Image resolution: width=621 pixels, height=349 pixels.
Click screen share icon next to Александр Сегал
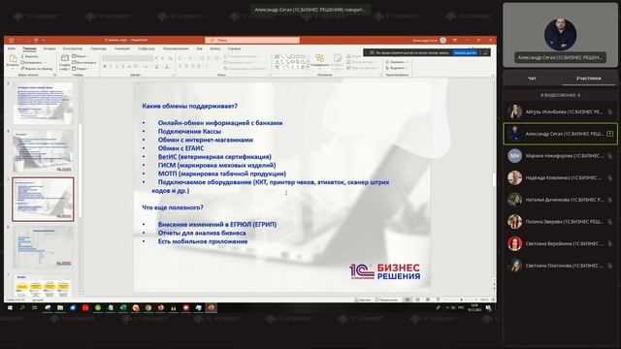coord(610,134)
